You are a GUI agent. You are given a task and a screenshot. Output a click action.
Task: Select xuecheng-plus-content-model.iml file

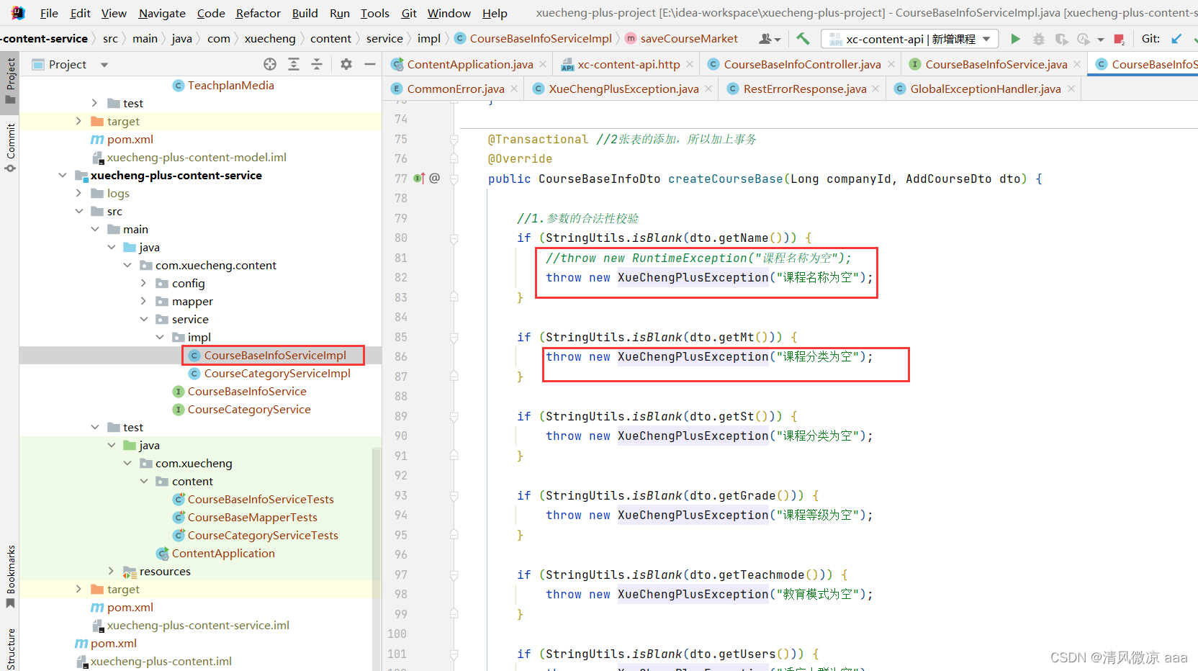(x=197, y=157)
